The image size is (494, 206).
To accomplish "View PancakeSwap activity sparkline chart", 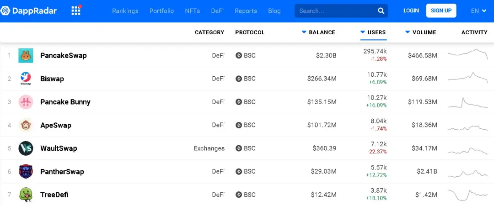I will pyautogui.click(x=467, y=54).
